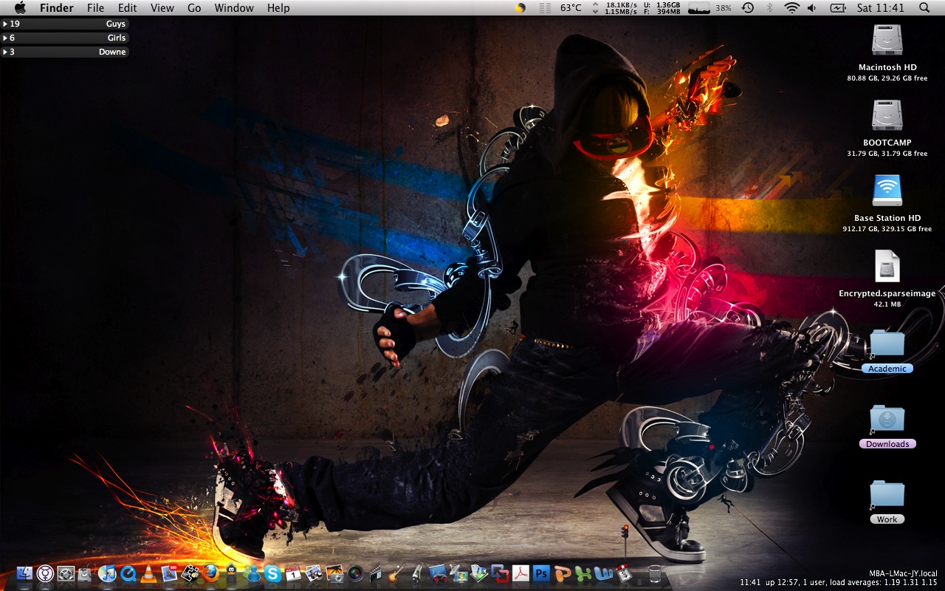Open the Help menu
Viewport: 945px width, 591px height.
point(278,7)
